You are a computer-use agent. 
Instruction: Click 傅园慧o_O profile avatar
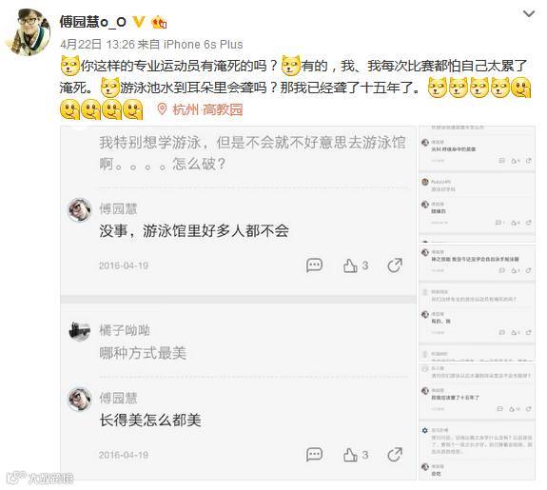29,32
